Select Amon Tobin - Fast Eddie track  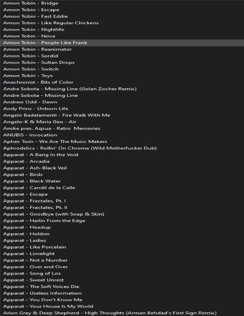35,16
